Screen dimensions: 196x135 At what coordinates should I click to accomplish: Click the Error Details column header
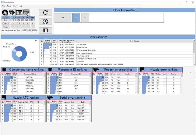click(x=135, y=41)
